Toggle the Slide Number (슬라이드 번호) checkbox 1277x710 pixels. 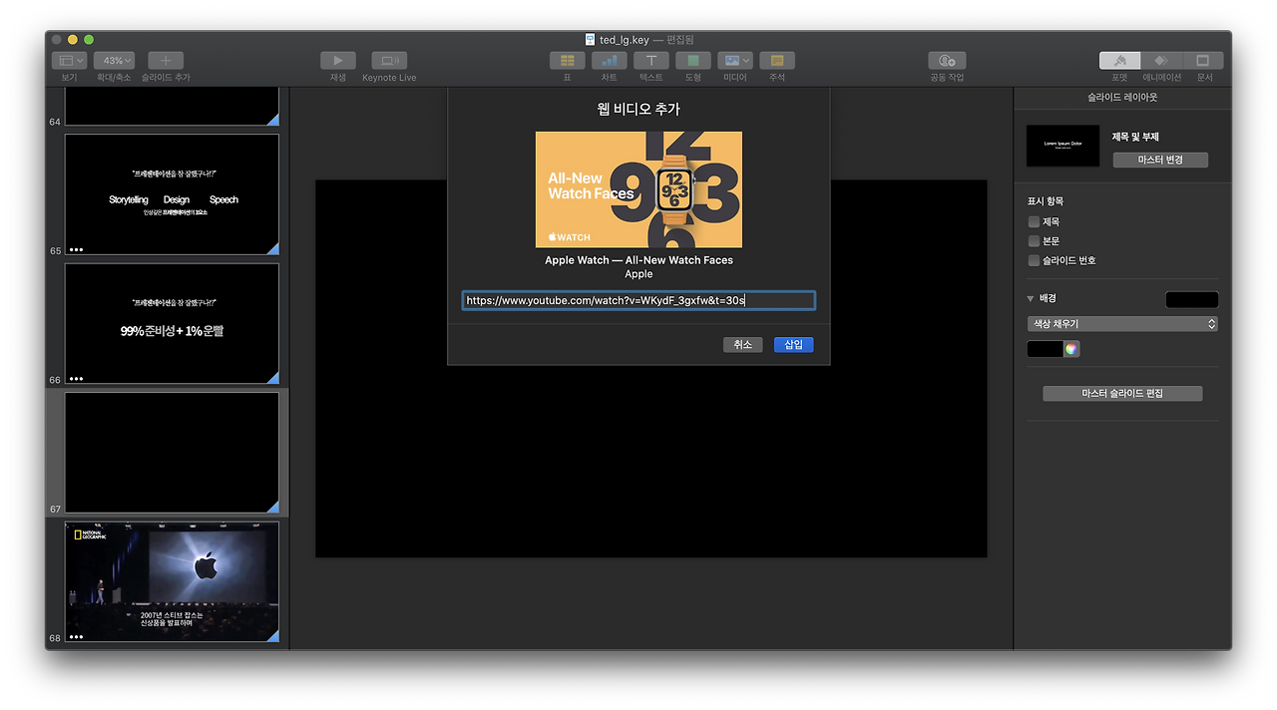(x=1035, y=260)
